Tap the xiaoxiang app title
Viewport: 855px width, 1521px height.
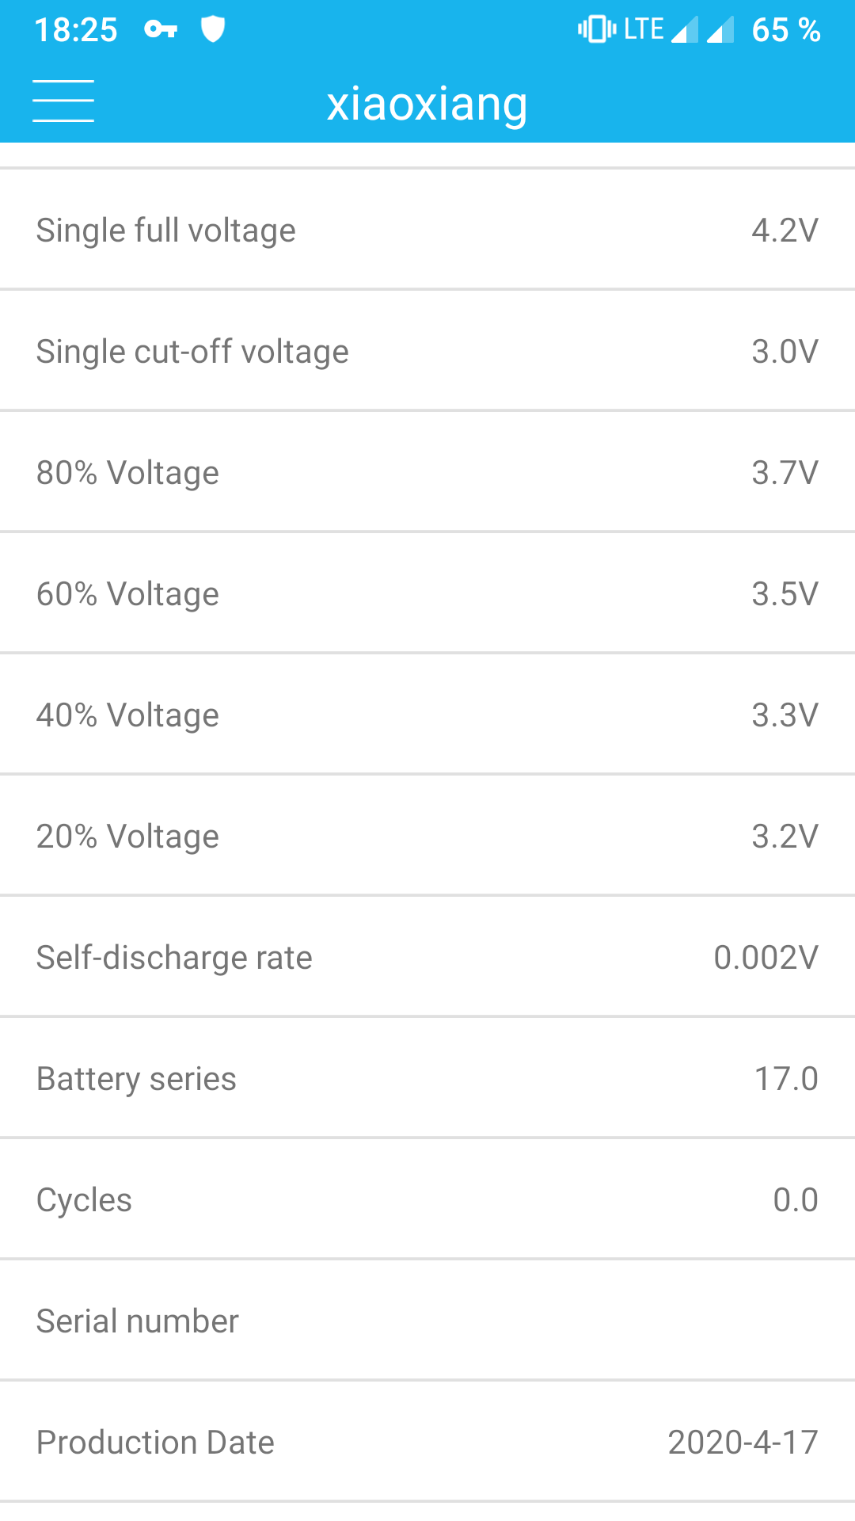(427, 104)
